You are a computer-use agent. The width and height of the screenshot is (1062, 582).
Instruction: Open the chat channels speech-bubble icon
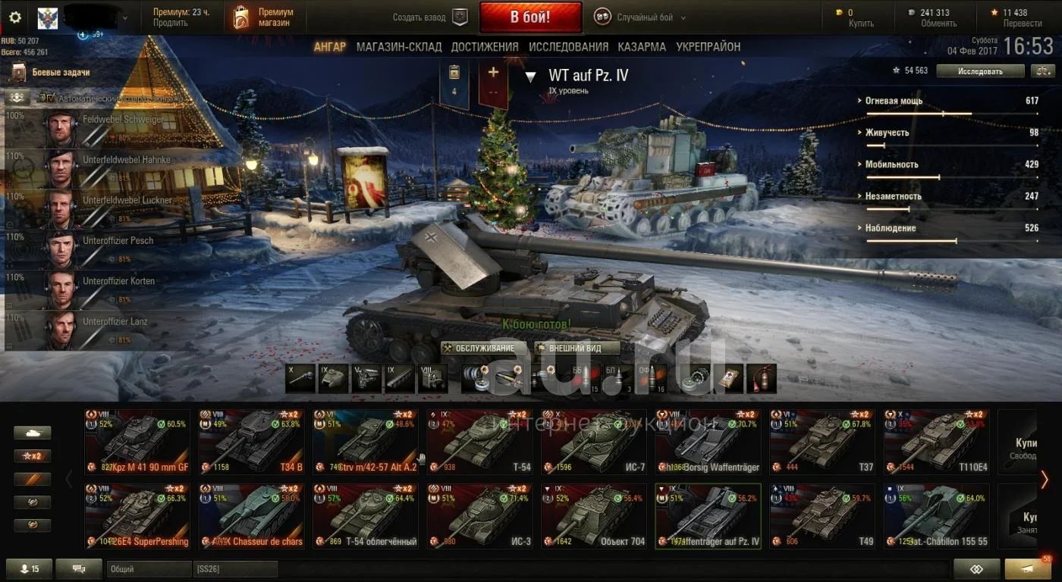(79, 568)
